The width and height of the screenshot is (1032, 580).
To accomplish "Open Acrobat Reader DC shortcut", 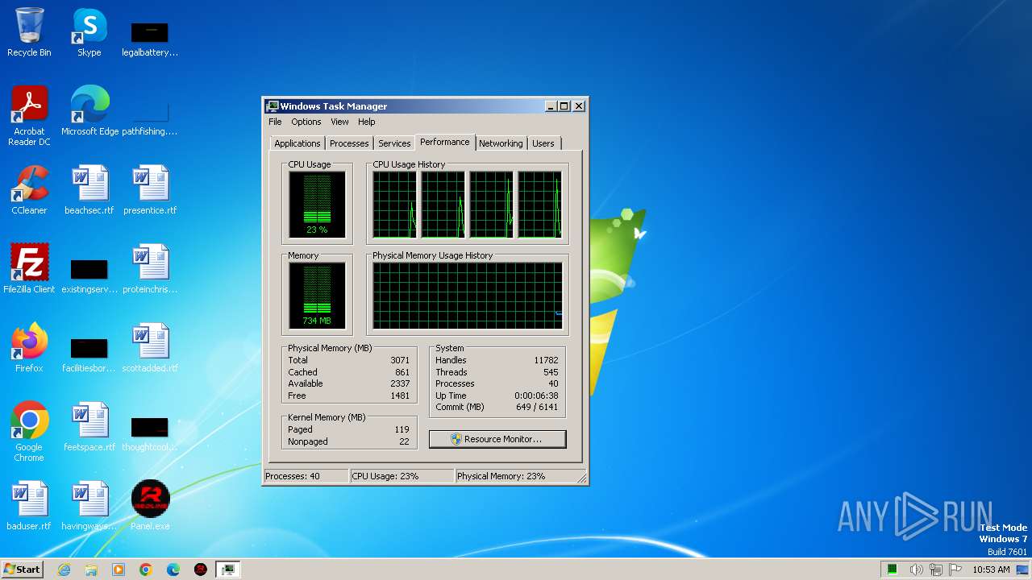I will pos(29,115).
